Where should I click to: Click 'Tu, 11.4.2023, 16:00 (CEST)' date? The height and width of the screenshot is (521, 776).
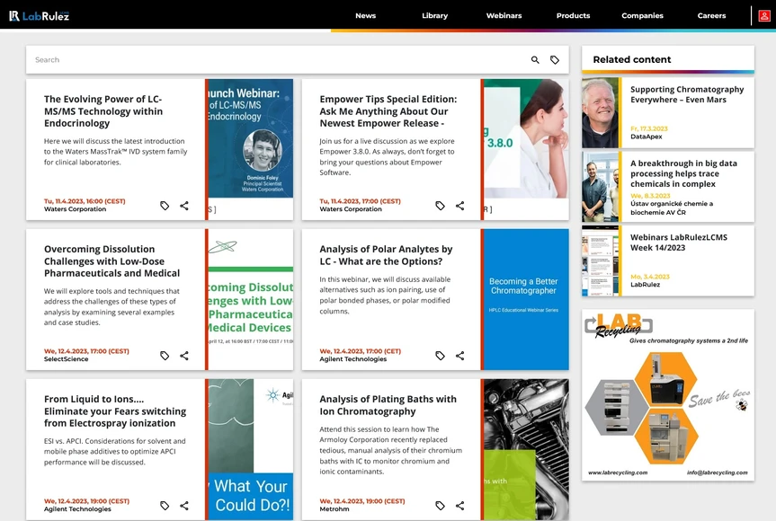(x=85, y=201)
